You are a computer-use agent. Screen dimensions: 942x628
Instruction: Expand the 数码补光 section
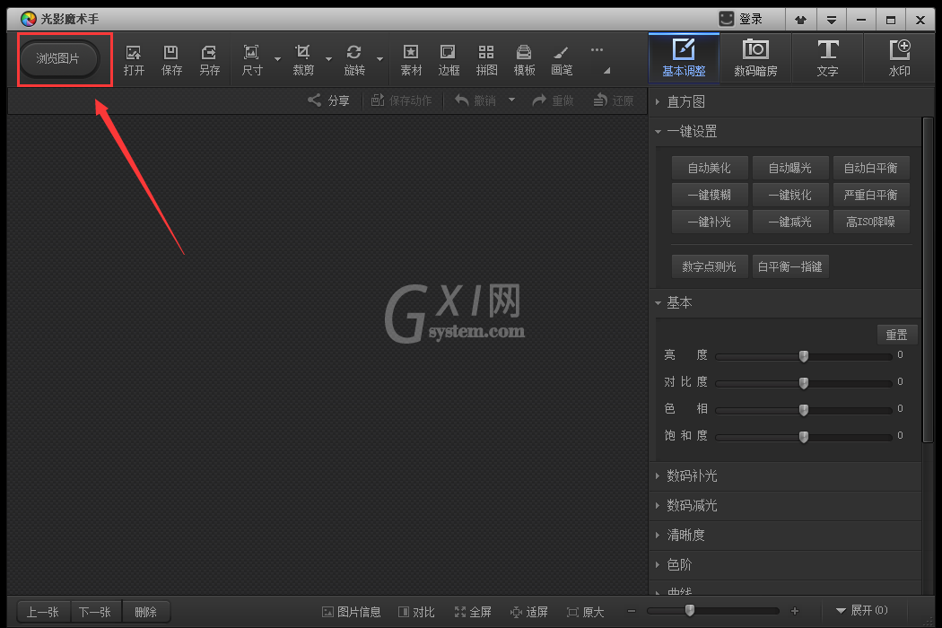tap(786, 476)
